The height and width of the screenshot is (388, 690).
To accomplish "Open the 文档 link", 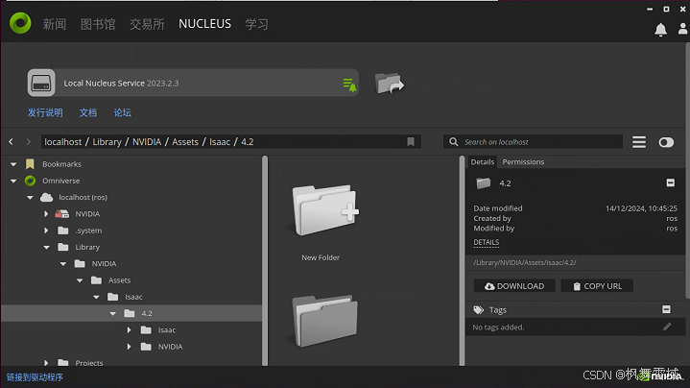I will tap(88, 112).
